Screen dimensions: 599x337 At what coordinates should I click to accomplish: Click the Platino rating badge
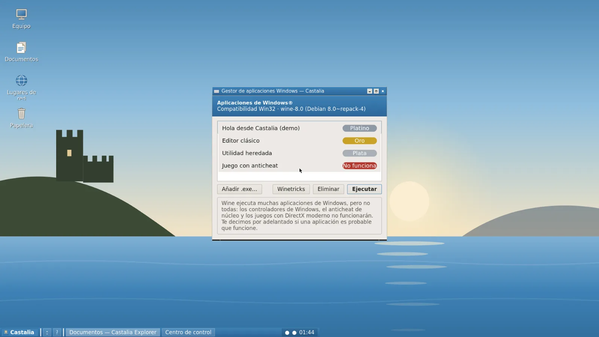[359, 128]
